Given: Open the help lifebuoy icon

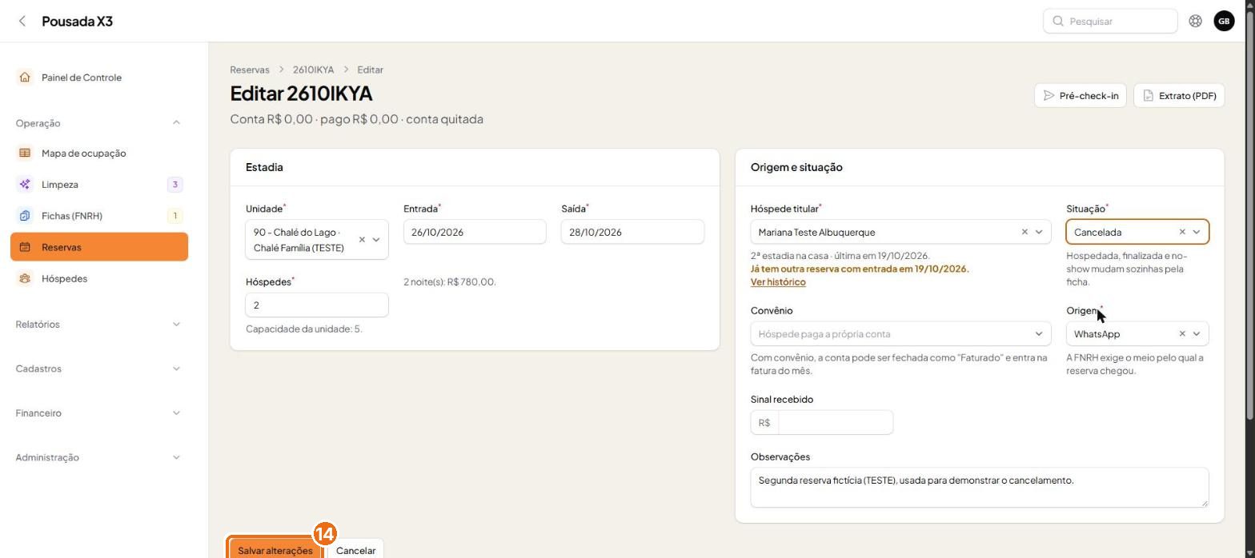Looking at the screenshot, I should [1195, 22].
